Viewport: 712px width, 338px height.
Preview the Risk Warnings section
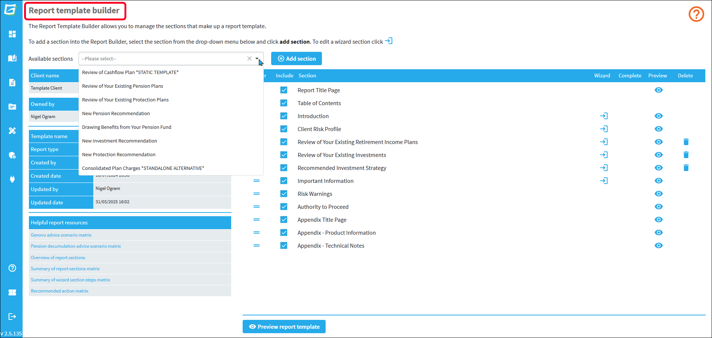tap(658, 194)
